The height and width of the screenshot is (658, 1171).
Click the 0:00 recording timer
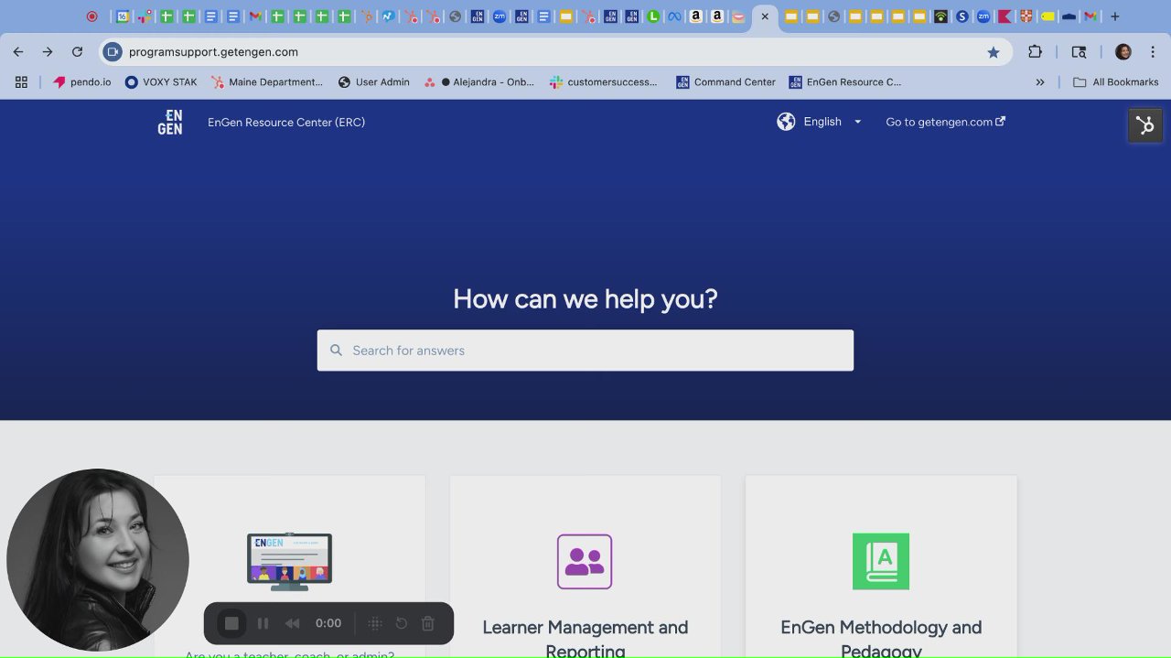click(328, 623)
